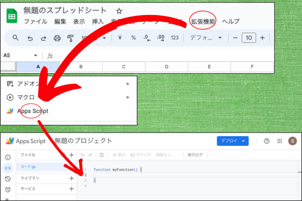302x201 pixels.
Task: Star the untitled spreadsheet
Action: tap(119, 11)
